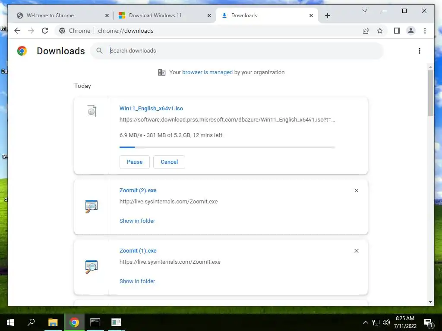Go back using the browser back arrow

[x=17, y=31]
